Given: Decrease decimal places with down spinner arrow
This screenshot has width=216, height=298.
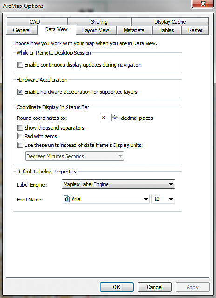Looking at the screenshot, I should pyautogui.click(x=115, y=119).
